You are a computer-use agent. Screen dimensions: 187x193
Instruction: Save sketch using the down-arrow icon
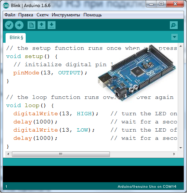click(51, 25)
